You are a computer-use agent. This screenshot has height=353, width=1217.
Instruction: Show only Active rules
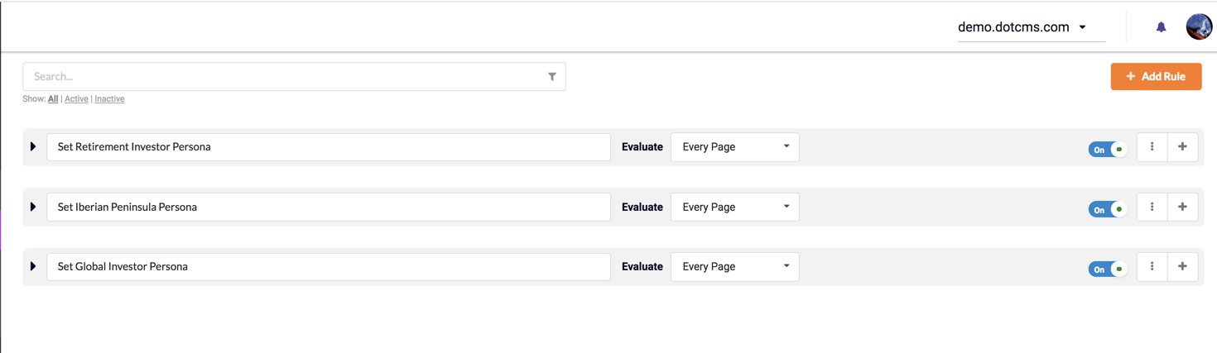click(76, 99)
